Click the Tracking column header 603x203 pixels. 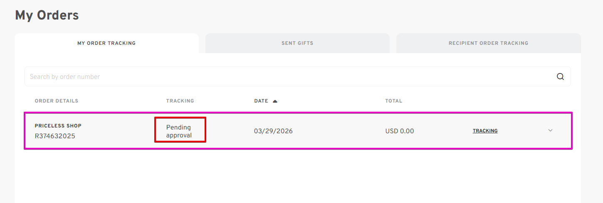[x=180, y=101]
